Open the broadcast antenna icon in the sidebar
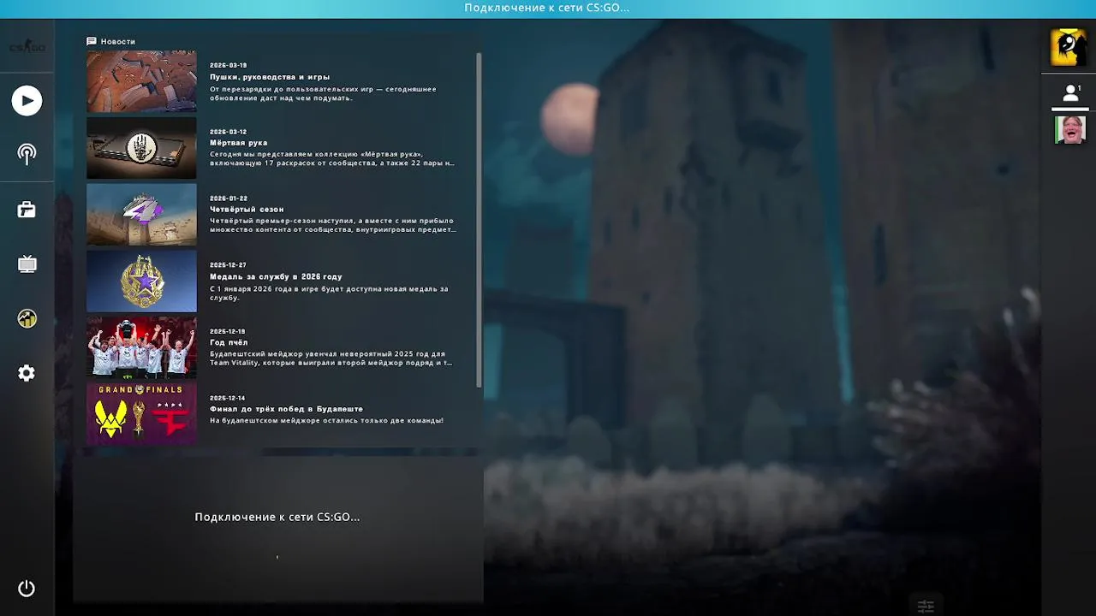 point(27,155)
